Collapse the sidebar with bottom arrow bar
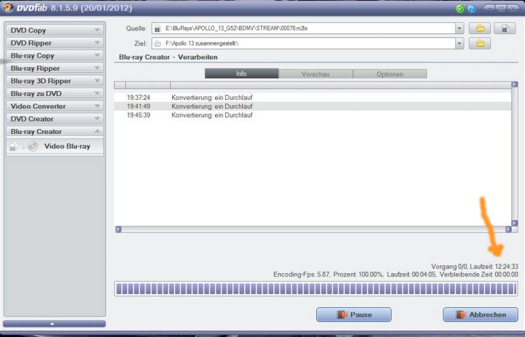 54,324
